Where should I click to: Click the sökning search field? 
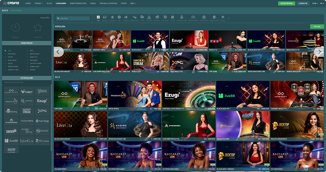[x=73, y=18]
